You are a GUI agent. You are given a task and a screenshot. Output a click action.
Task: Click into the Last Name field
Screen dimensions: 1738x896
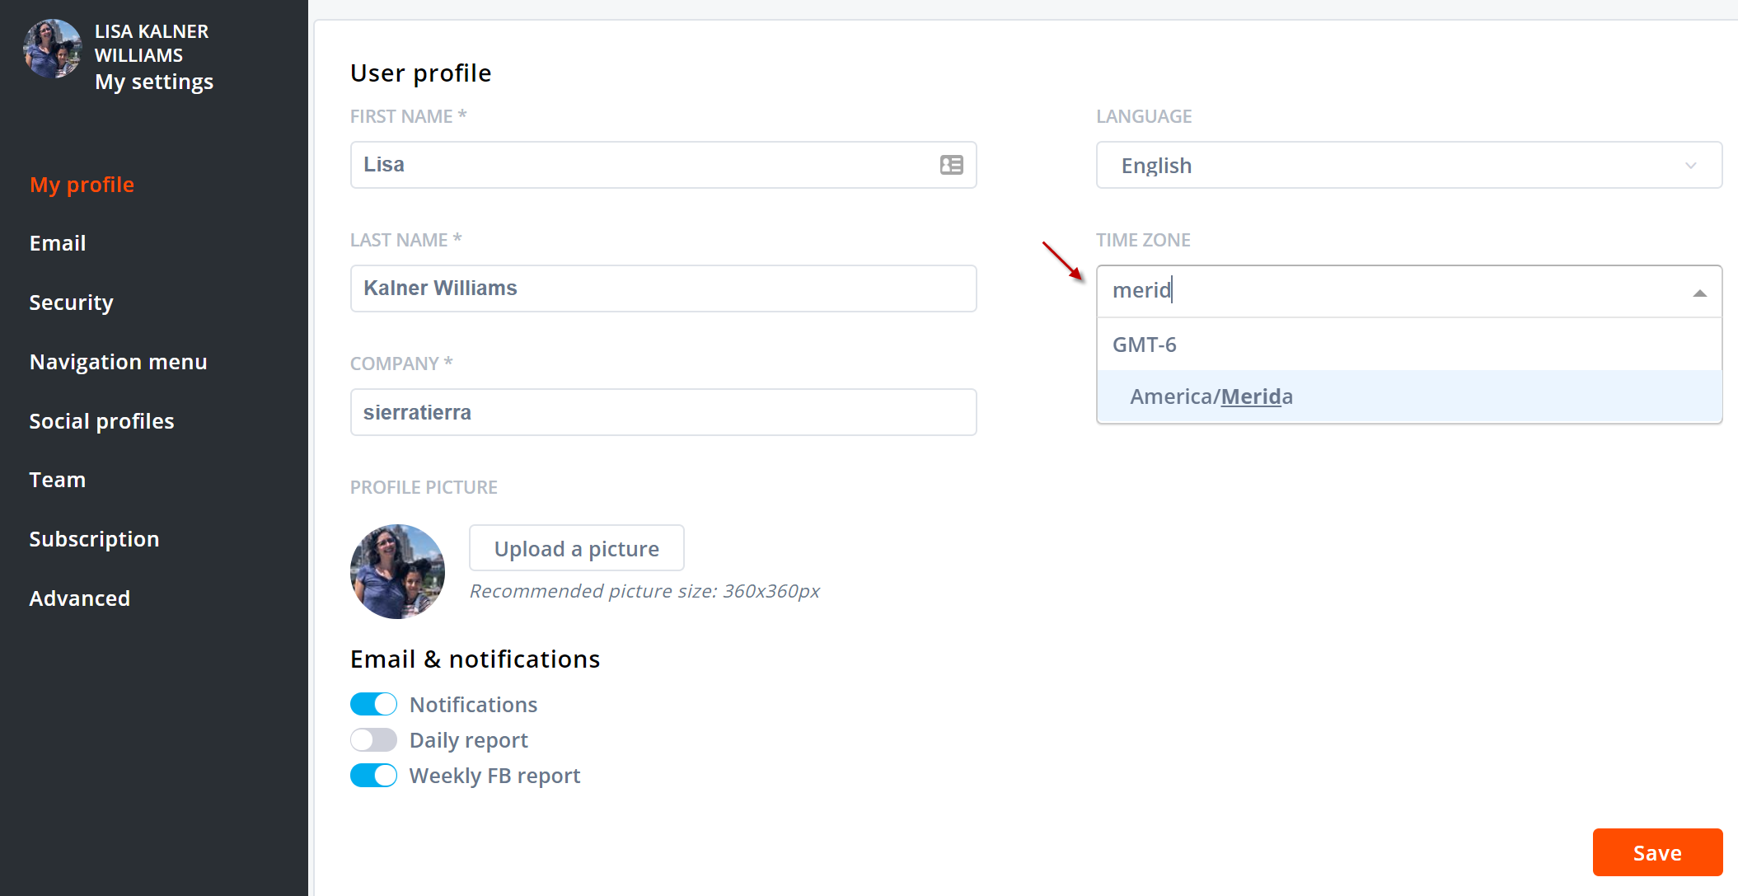pos(663,289)
